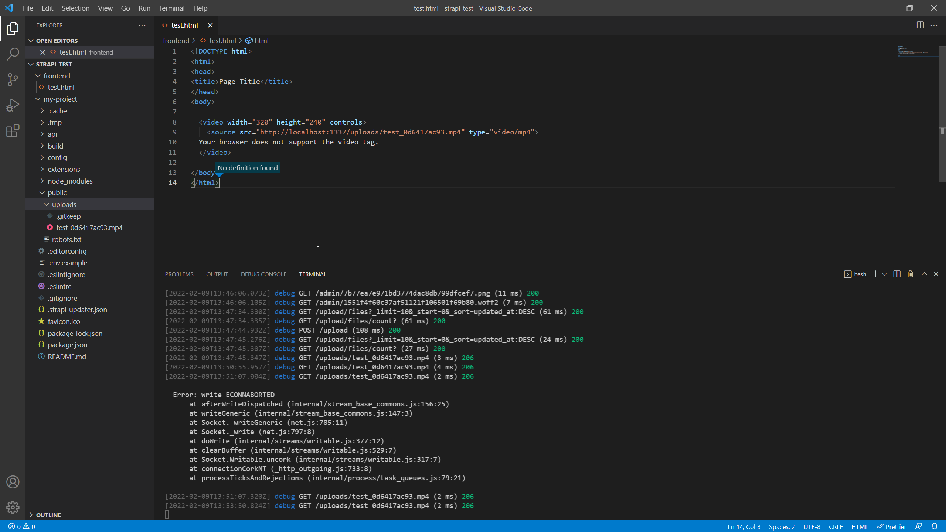Click the split editor right icon
The height and width of the screenshot is (532, 946).
point(920,25)
